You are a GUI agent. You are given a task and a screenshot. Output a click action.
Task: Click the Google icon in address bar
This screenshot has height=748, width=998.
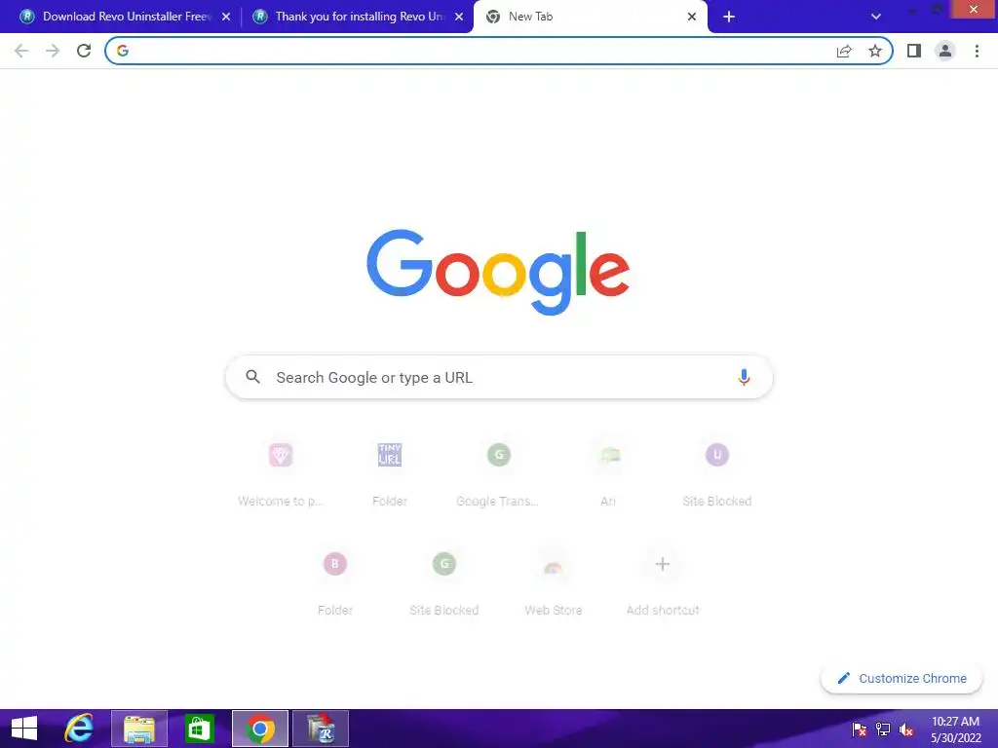point(123,51)
